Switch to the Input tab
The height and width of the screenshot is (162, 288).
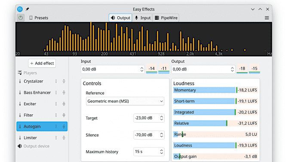pyautogui.click(x=142, y=18)
